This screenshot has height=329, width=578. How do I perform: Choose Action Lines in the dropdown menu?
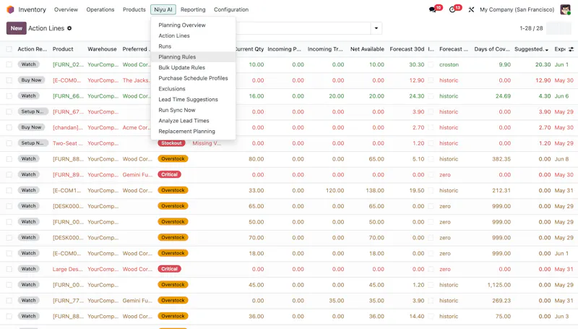(193, 35)
